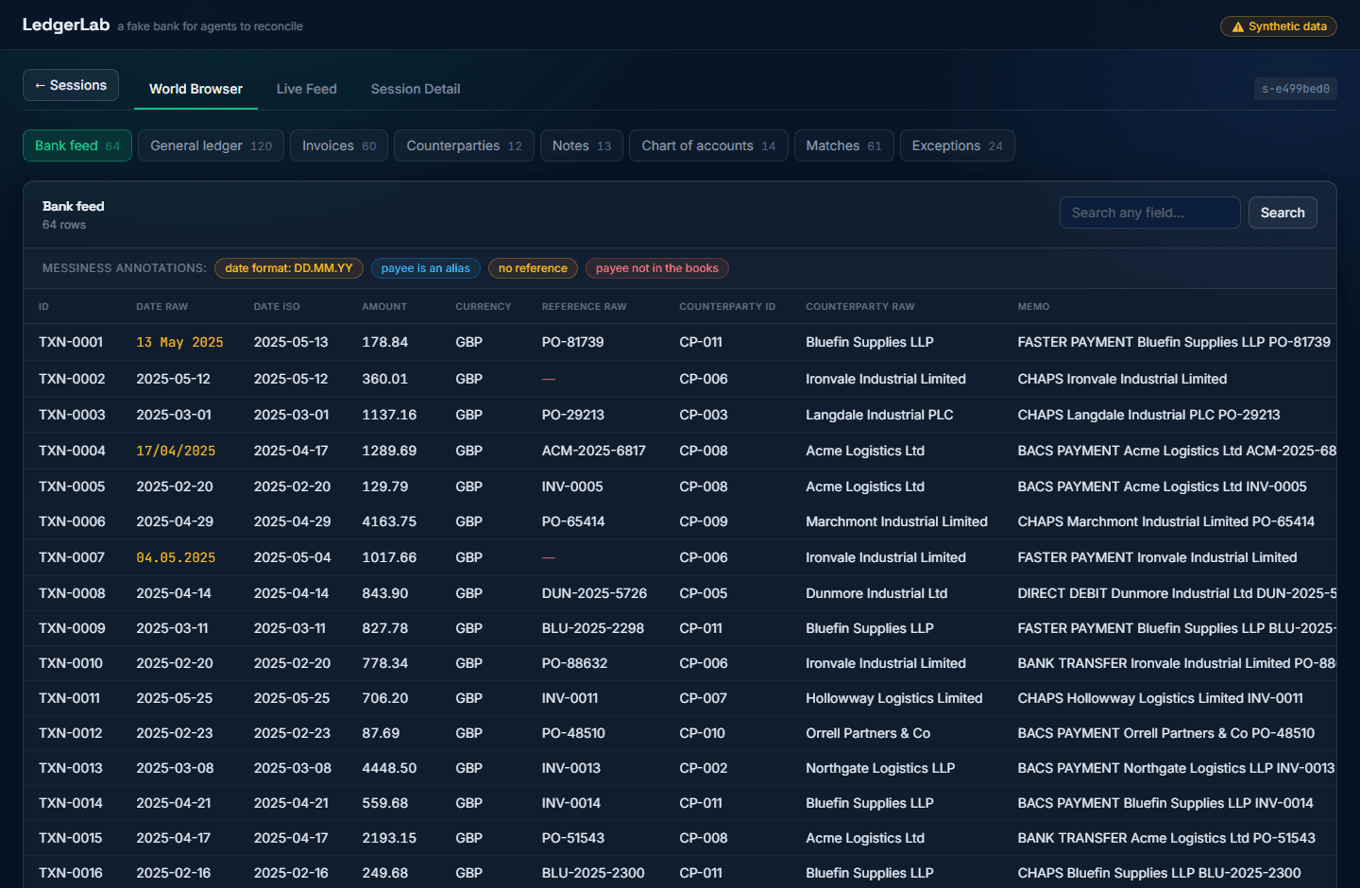Click Orrell Partners & Co counterparty cell
This screenshot has height=888, width=1360.
coord(868,733)
